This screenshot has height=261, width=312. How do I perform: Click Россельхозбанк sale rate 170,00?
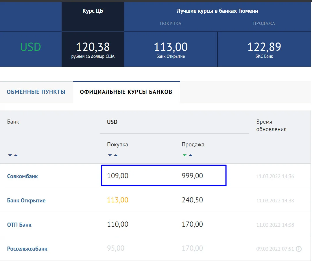click(192, 248)
